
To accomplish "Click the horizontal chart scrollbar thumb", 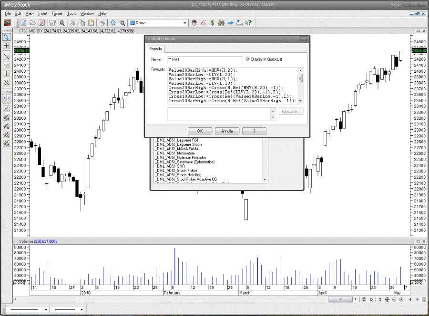I will [x=340, y=299].
